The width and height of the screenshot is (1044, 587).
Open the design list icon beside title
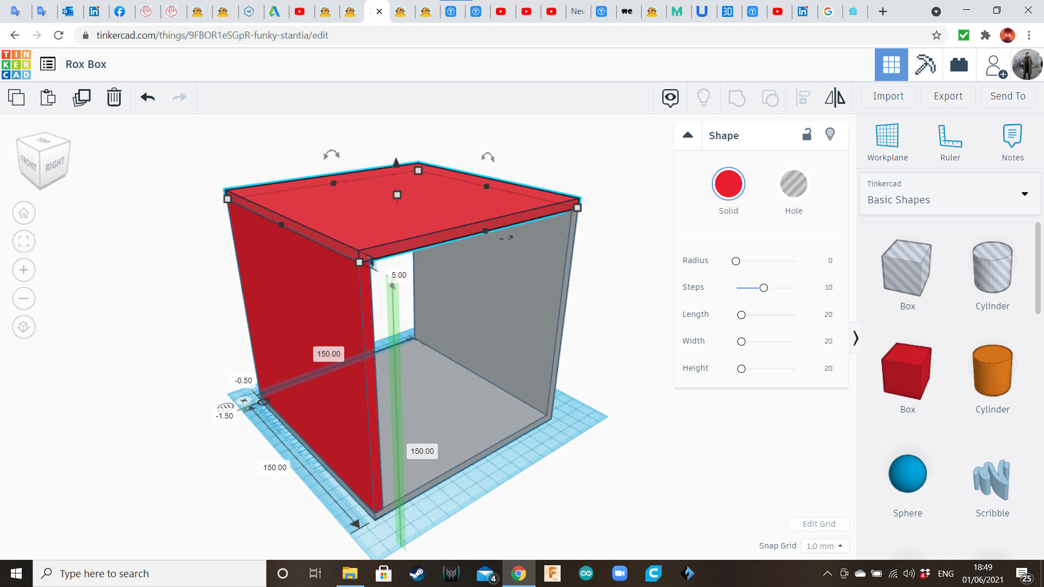[x=48, y=64]
